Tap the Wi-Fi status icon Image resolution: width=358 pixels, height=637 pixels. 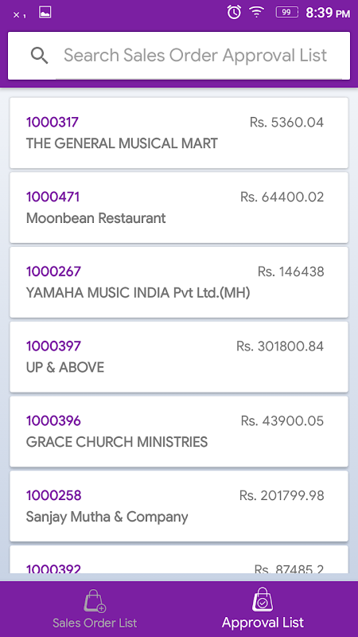pos(256,12)
